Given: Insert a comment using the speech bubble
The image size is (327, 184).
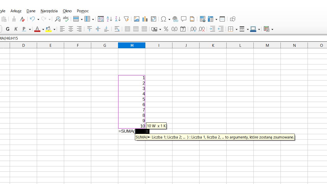Looking at the screenshot, I should tap(184, 19).
